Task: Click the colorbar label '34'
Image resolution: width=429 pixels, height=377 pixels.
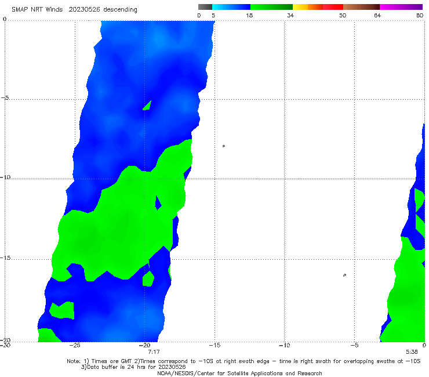Action: tap(290, 15)
